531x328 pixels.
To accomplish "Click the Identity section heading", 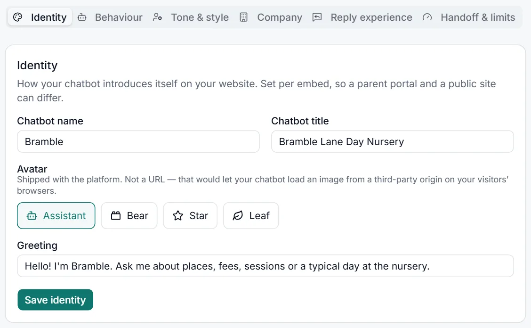I will coord(37,65).
